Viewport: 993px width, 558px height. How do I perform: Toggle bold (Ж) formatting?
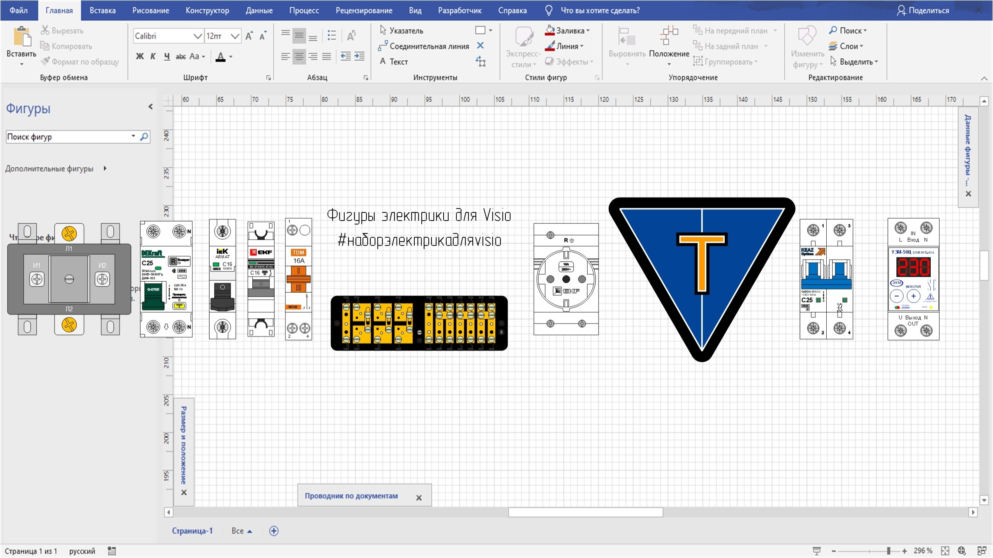point(139,57)
